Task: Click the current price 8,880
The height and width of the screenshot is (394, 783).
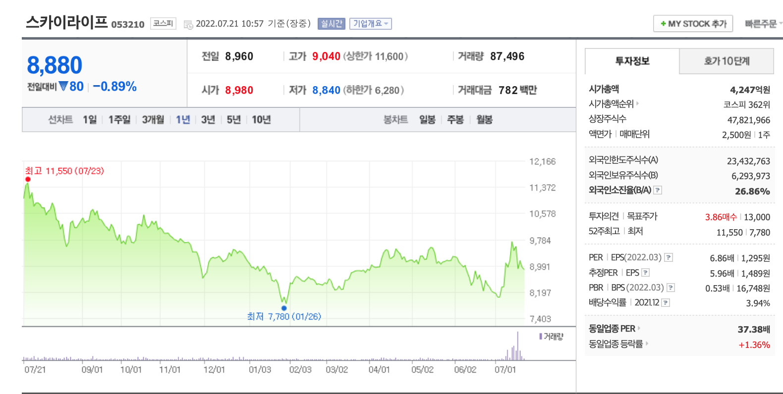Action: (55, 65)
